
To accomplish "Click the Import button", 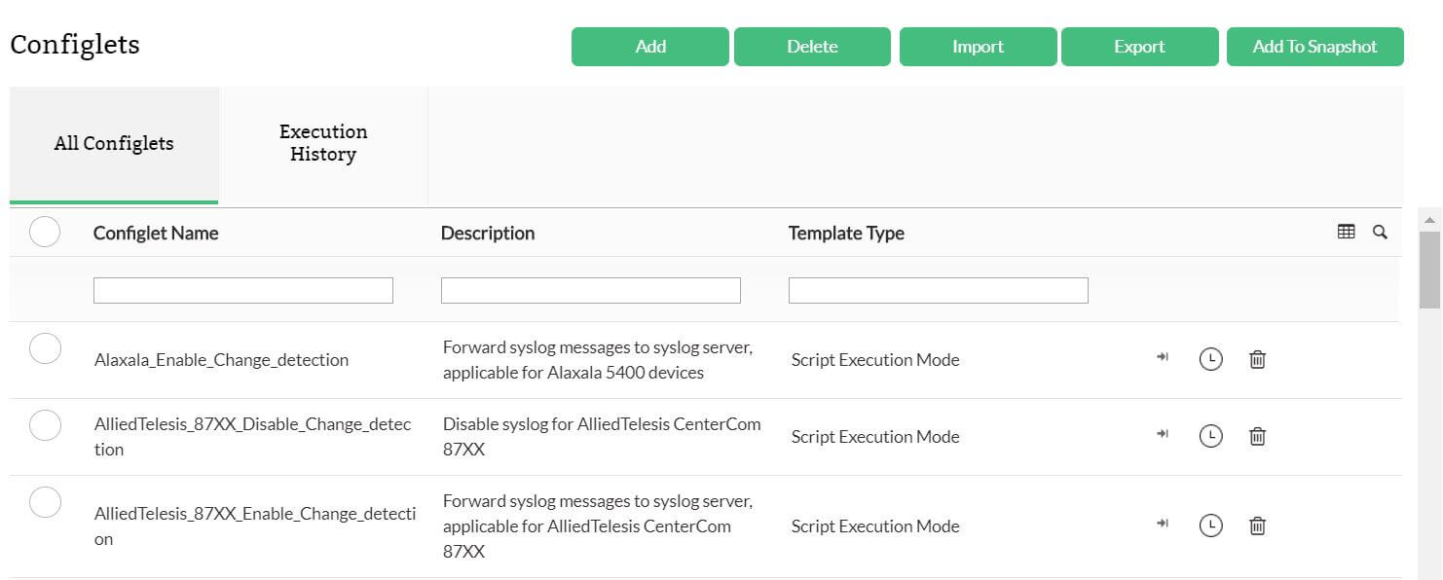I will pos(978,46).
